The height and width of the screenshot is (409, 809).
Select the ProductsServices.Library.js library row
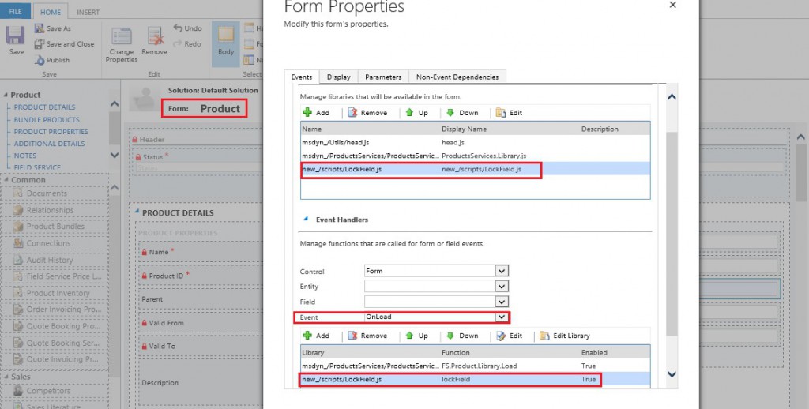(x=475, y=156)
